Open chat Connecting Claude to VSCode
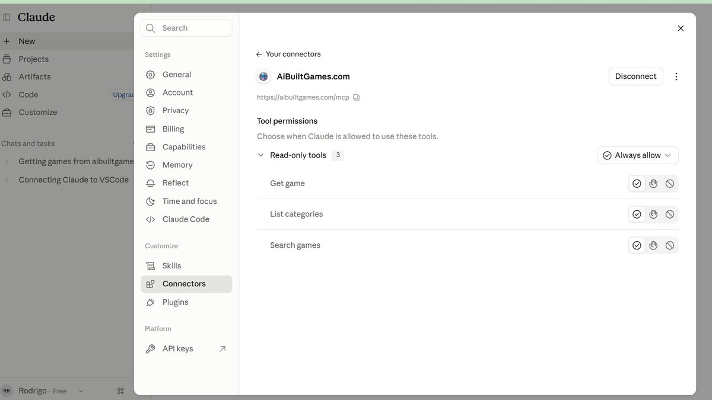This screenshot has height=400, width=712. tap(74, 180)
